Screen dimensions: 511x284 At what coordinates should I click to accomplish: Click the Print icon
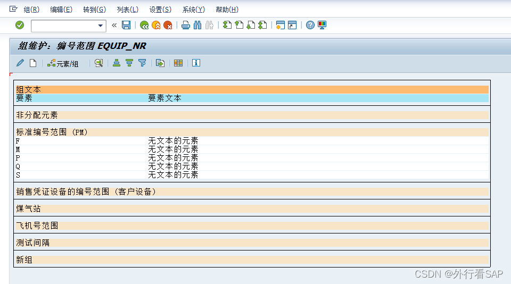[186, 25]
